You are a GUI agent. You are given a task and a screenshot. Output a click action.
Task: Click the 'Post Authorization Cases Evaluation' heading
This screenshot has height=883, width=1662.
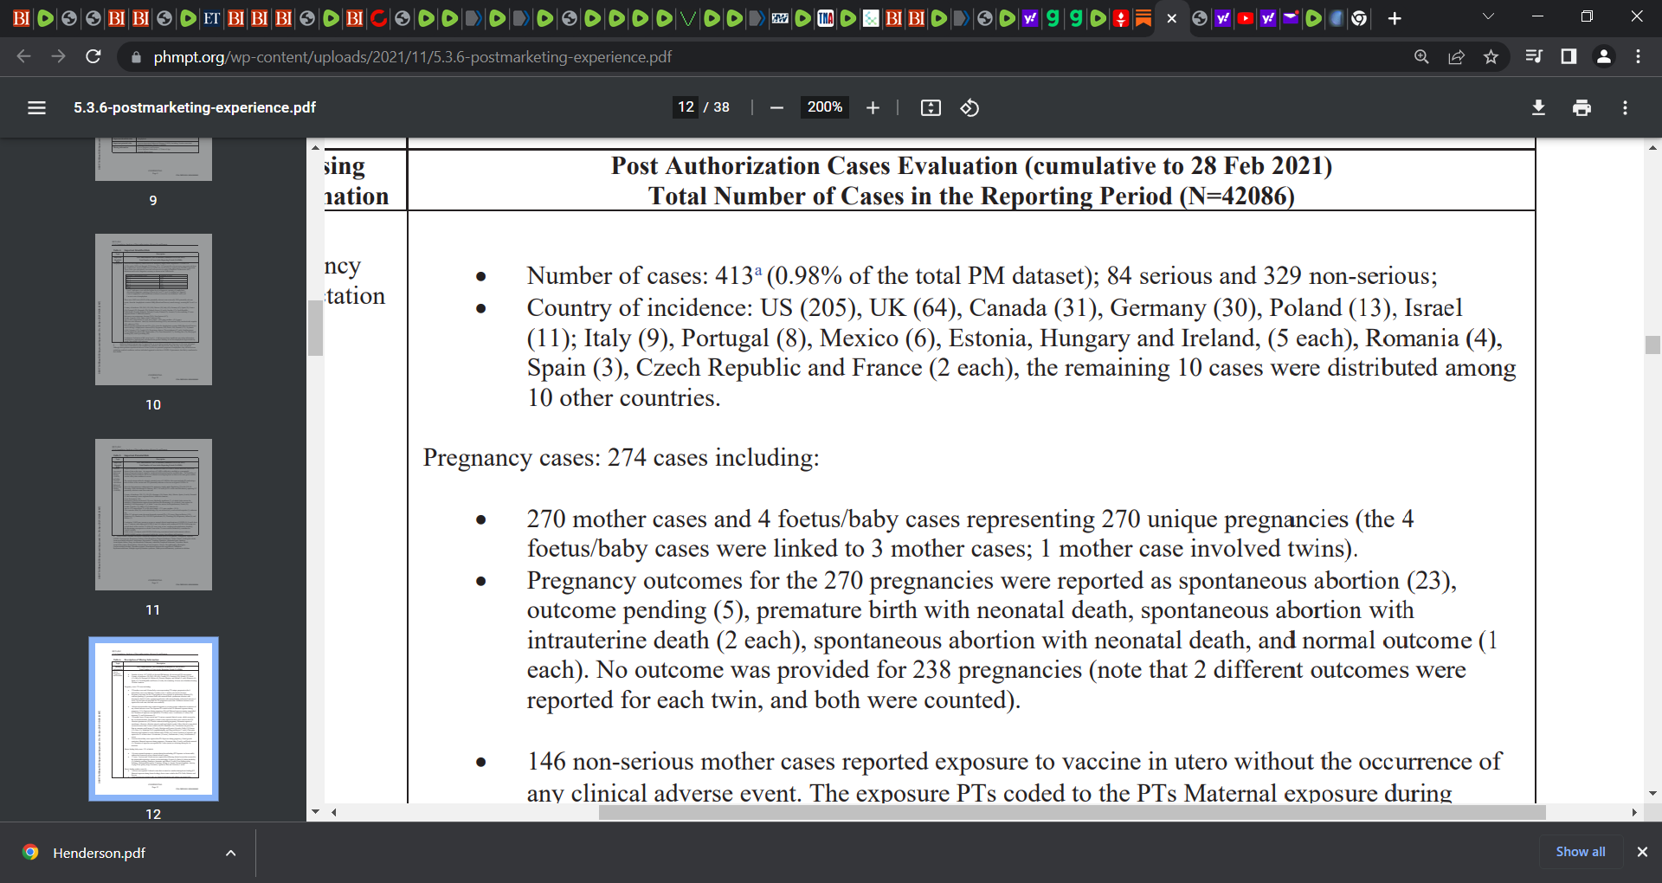click(x=971, y=165)
